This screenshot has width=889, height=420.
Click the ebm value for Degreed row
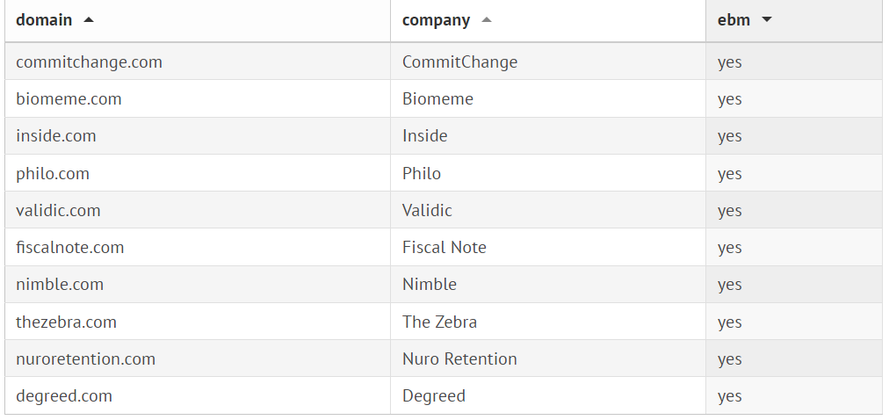(729, 396)
